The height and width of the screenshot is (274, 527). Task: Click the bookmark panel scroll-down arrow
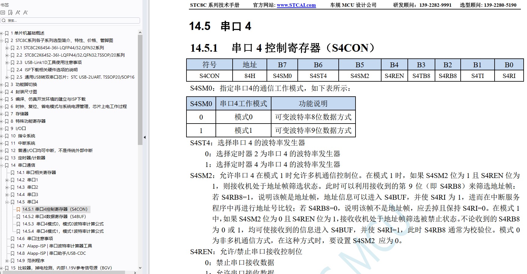[x=140, y=268]
